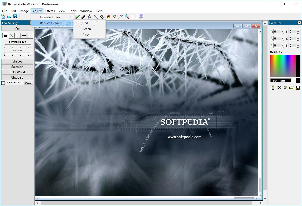This screenshot has height=206, width=302.
Task: Save using the floppy disk toolbar icon
Action: (x=15, y=17)
